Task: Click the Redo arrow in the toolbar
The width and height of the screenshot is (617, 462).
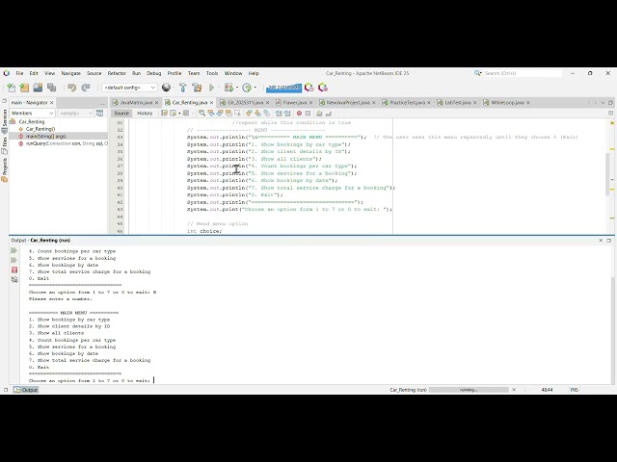Action: [86, 88]
